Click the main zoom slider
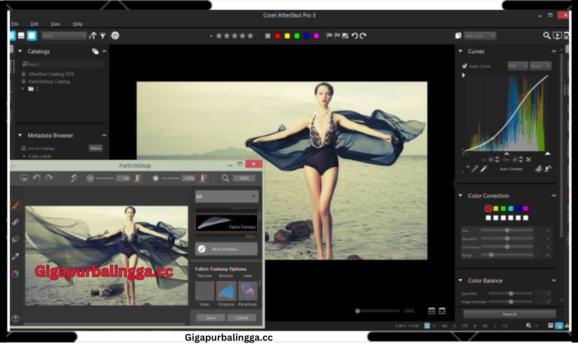Screen dimensions: 578x346 (377, 311)
